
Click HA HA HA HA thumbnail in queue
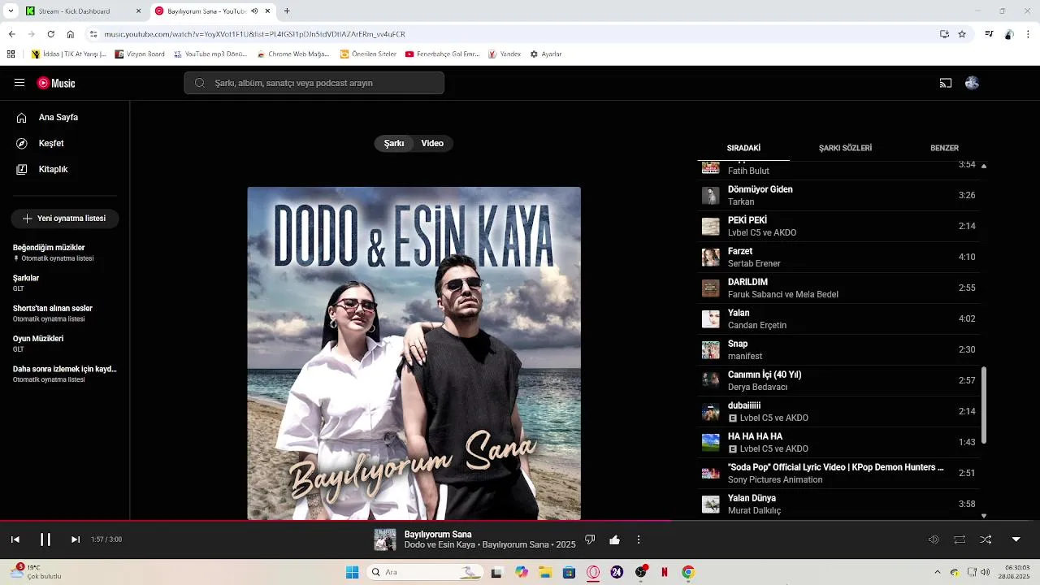click(711, 443)
